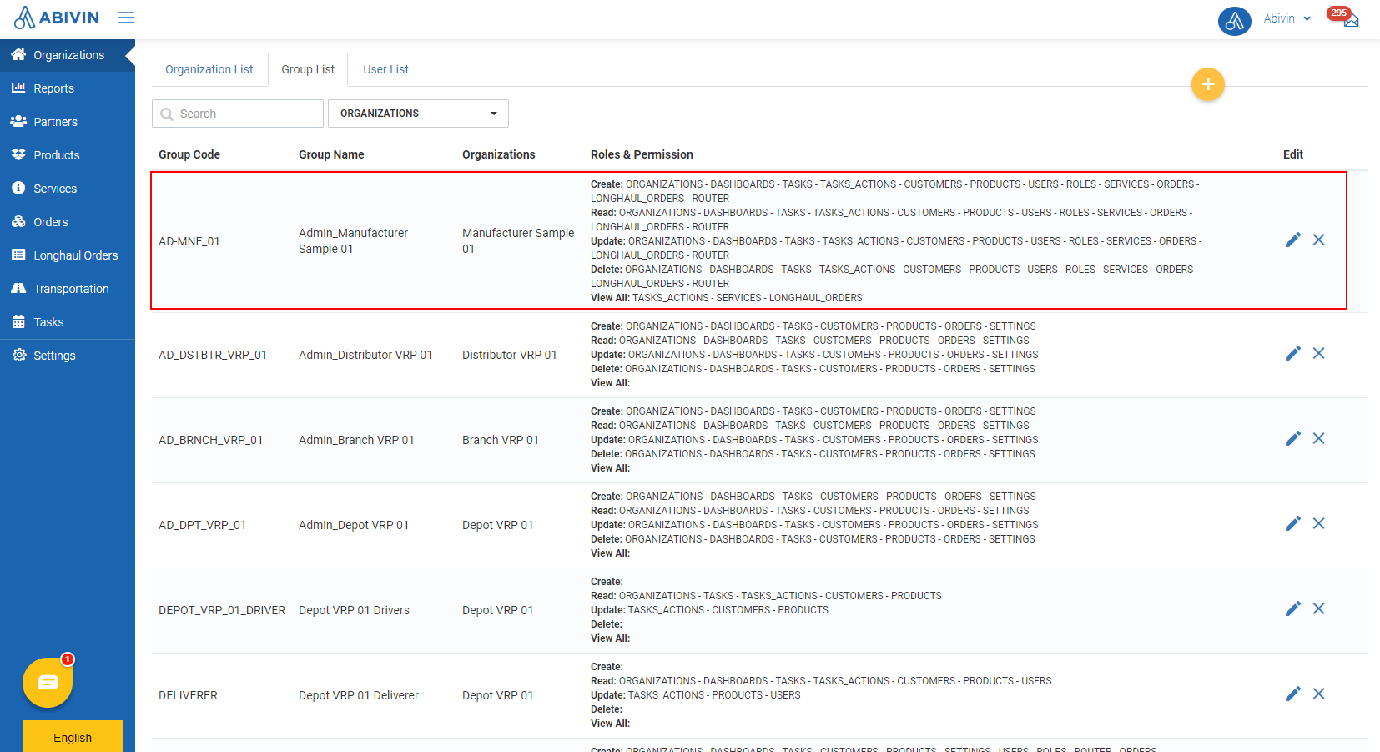The image size is (1380, 752).
Task: Click the Group Code column header
Action: (189, 154)
